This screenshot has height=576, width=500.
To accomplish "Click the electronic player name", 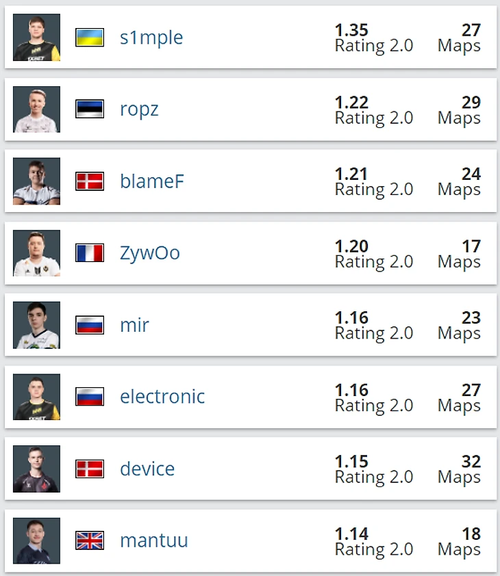I will coord(162,397).
